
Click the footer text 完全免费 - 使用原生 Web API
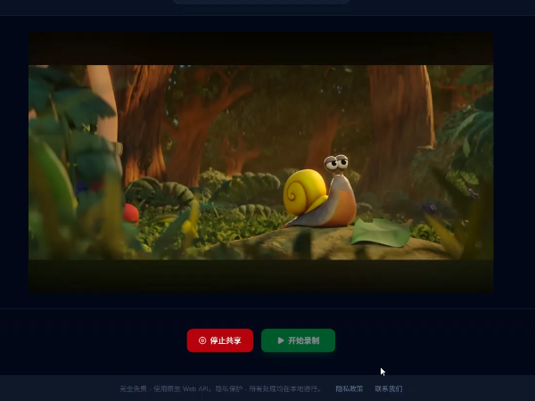[164, 389]
